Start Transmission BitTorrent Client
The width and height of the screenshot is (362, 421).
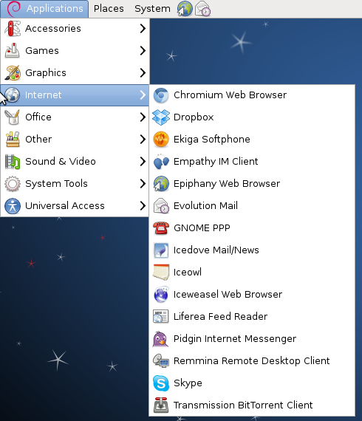pyautogui.click(x=252, y=405)
